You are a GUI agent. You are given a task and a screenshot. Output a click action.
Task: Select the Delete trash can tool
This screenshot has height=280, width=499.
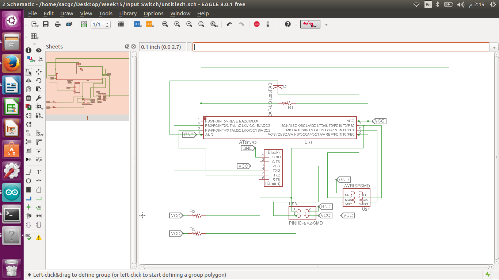[x=28, y=98]
